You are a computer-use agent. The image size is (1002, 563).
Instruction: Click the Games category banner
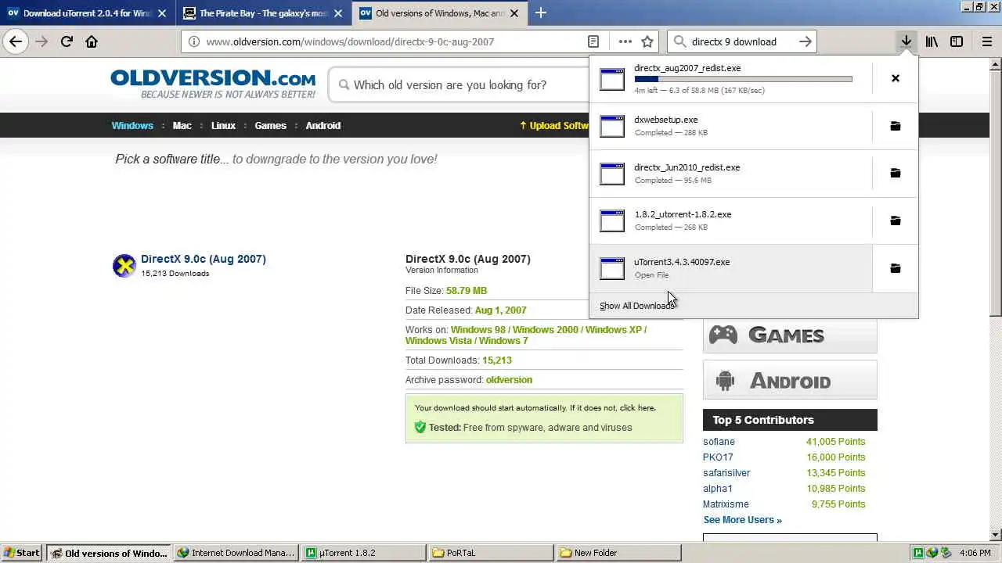790,335
